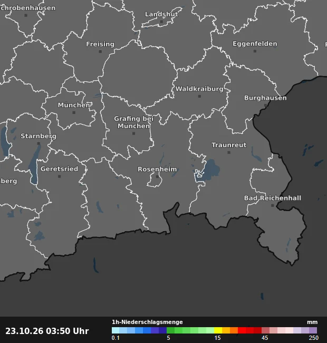Pick the yellow legend swatch near 15
Image resolution: width=327 pixels, height=343 pixels.
218,330
